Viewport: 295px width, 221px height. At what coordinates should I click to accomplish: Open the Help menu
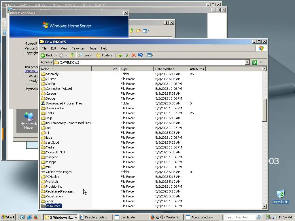[x=104, y=48]
